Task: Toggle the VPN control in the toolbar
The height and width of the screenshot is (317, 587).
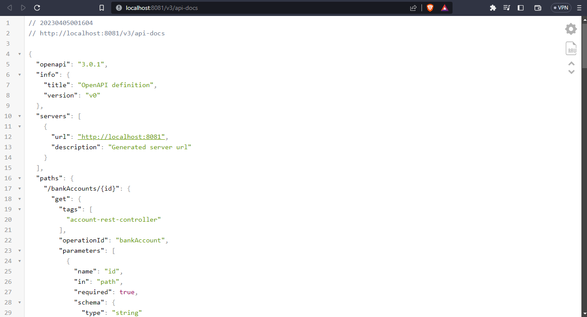Action: pos(560,7)
